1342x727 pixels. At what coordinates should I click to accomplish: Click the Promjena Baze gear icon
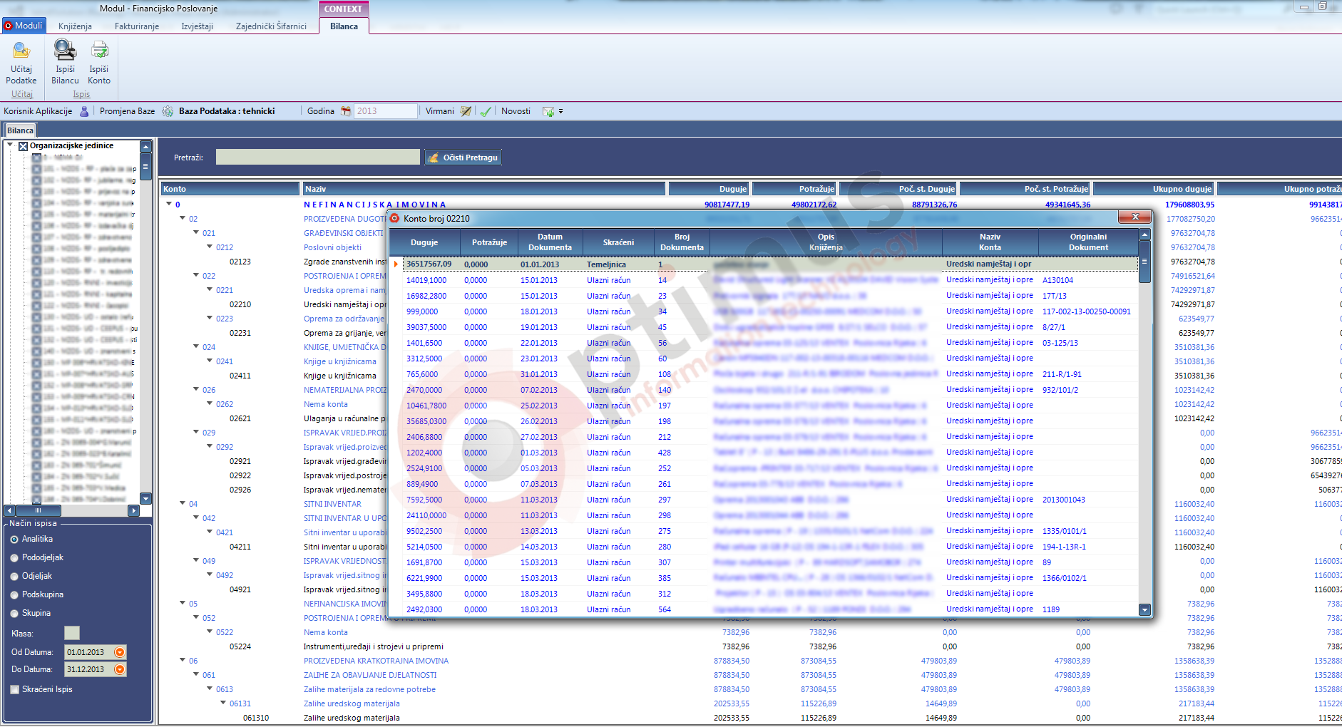[x=168, y=111]
